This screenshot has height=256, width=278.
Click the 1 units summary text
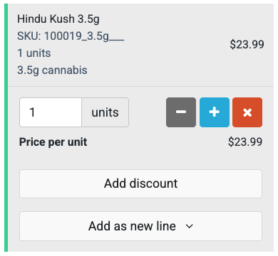pos(34,53)
